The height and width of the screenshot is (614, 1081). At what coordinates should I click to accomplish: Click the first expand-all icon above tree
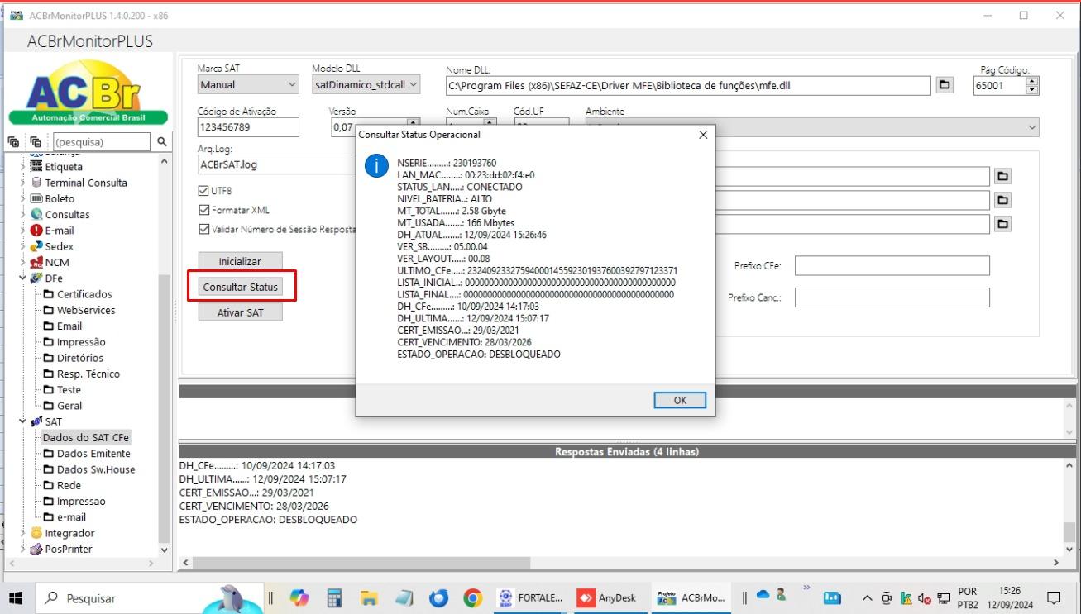tap(13, 142)
